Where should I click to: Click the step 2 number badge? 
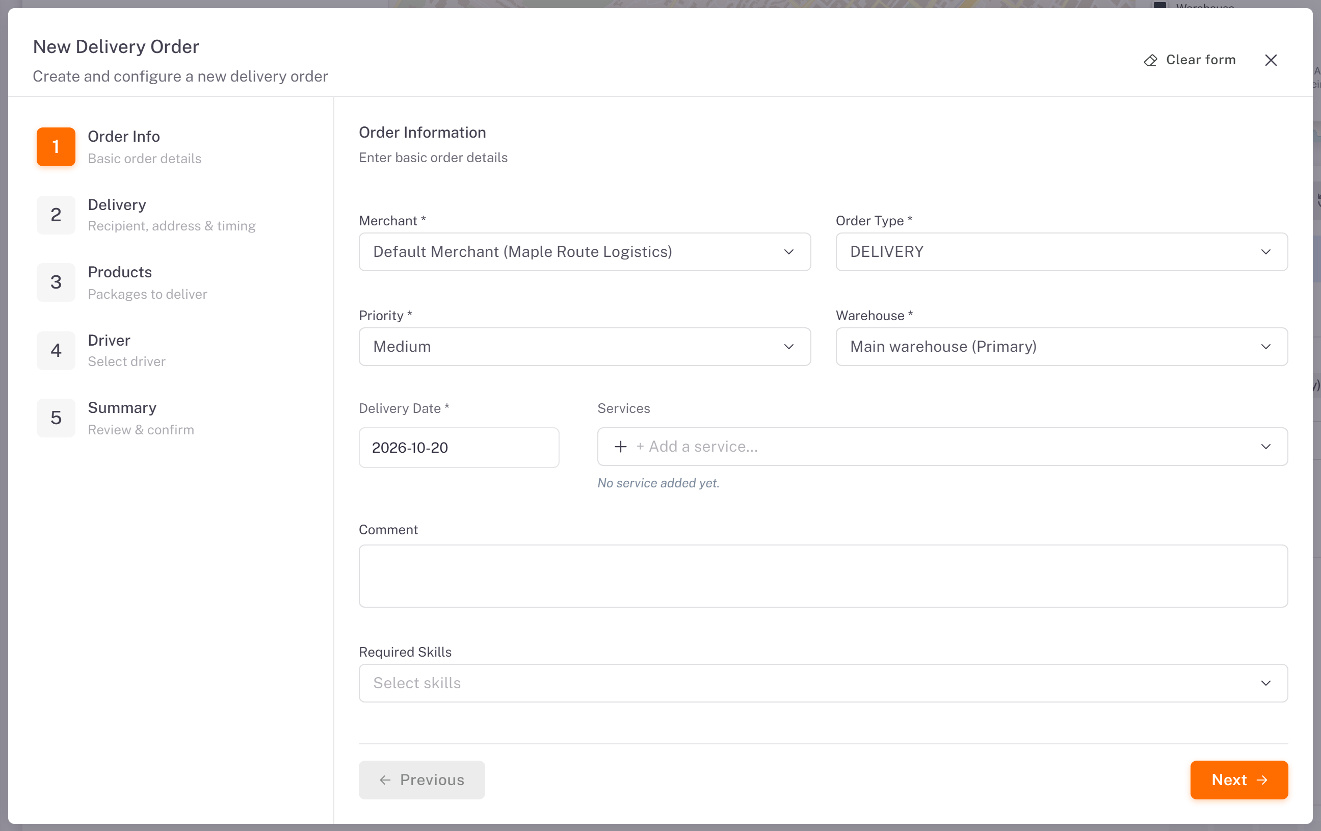(x=56, y=215)
